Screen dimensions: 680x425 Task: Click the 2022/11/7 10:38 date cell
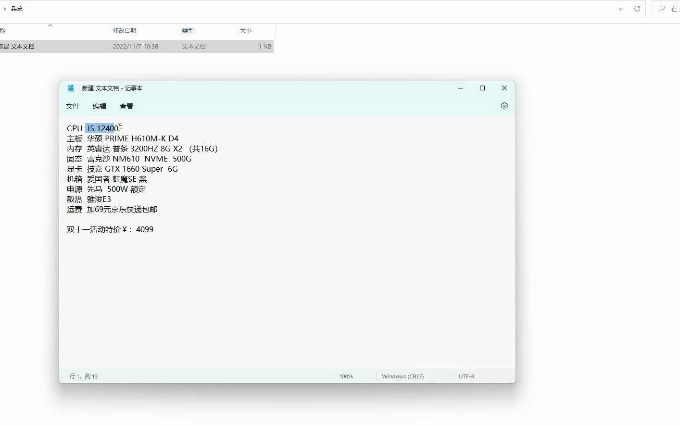coord(136,47)
